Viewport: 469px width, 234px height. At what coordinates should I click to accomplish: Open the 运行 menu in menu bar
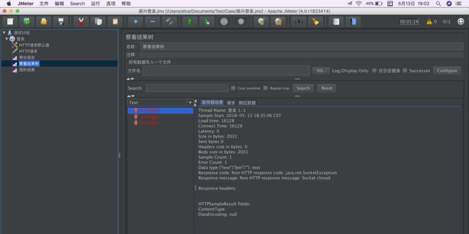(x=96, y=4)
